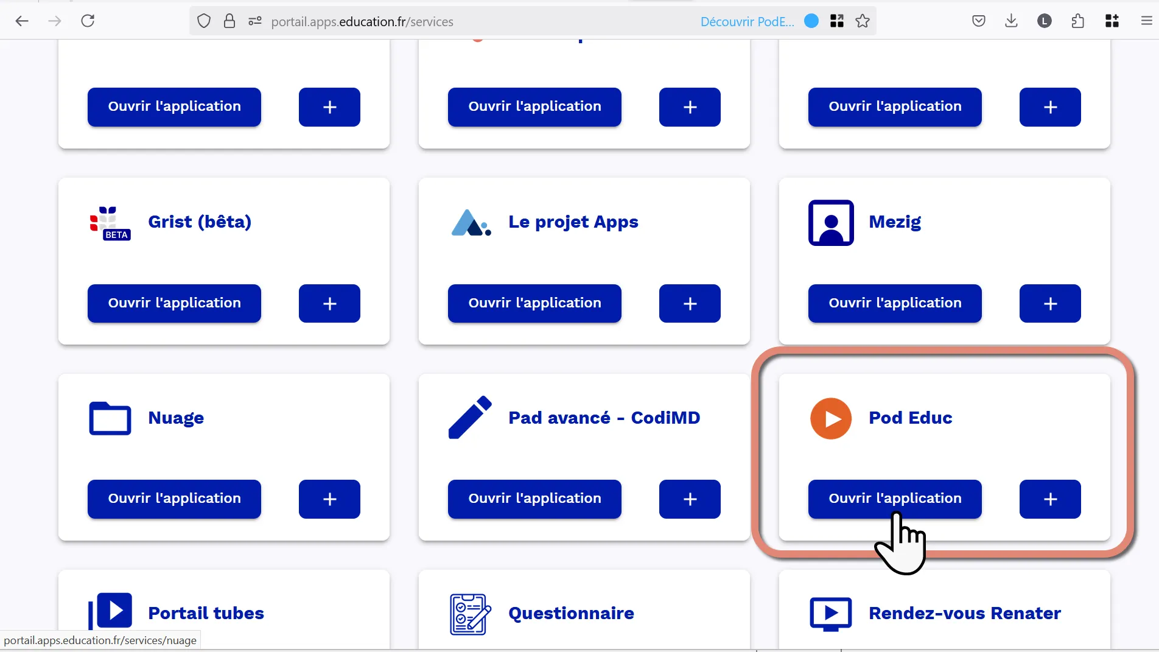Open the Firefox account 'L' avatar
Screen dimensions: 1159x652
[x=1045, y=21]
